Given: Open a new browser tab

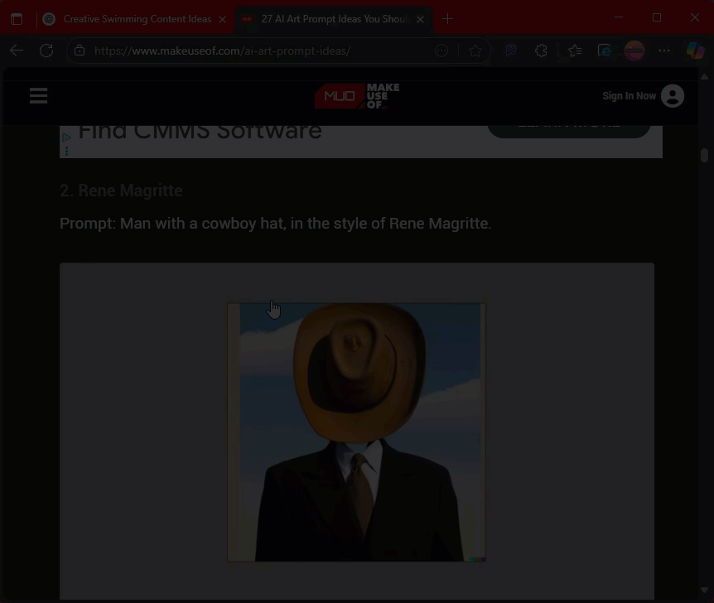Looking at the screenshot, I should click(x=448, y=18).
